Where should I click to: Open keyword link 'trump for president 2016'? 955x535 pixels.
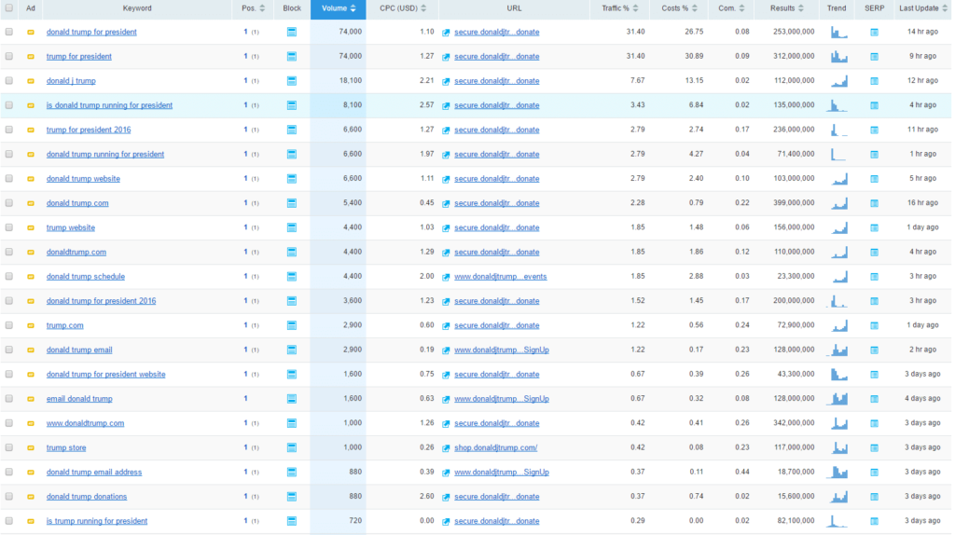pos(89,130)
